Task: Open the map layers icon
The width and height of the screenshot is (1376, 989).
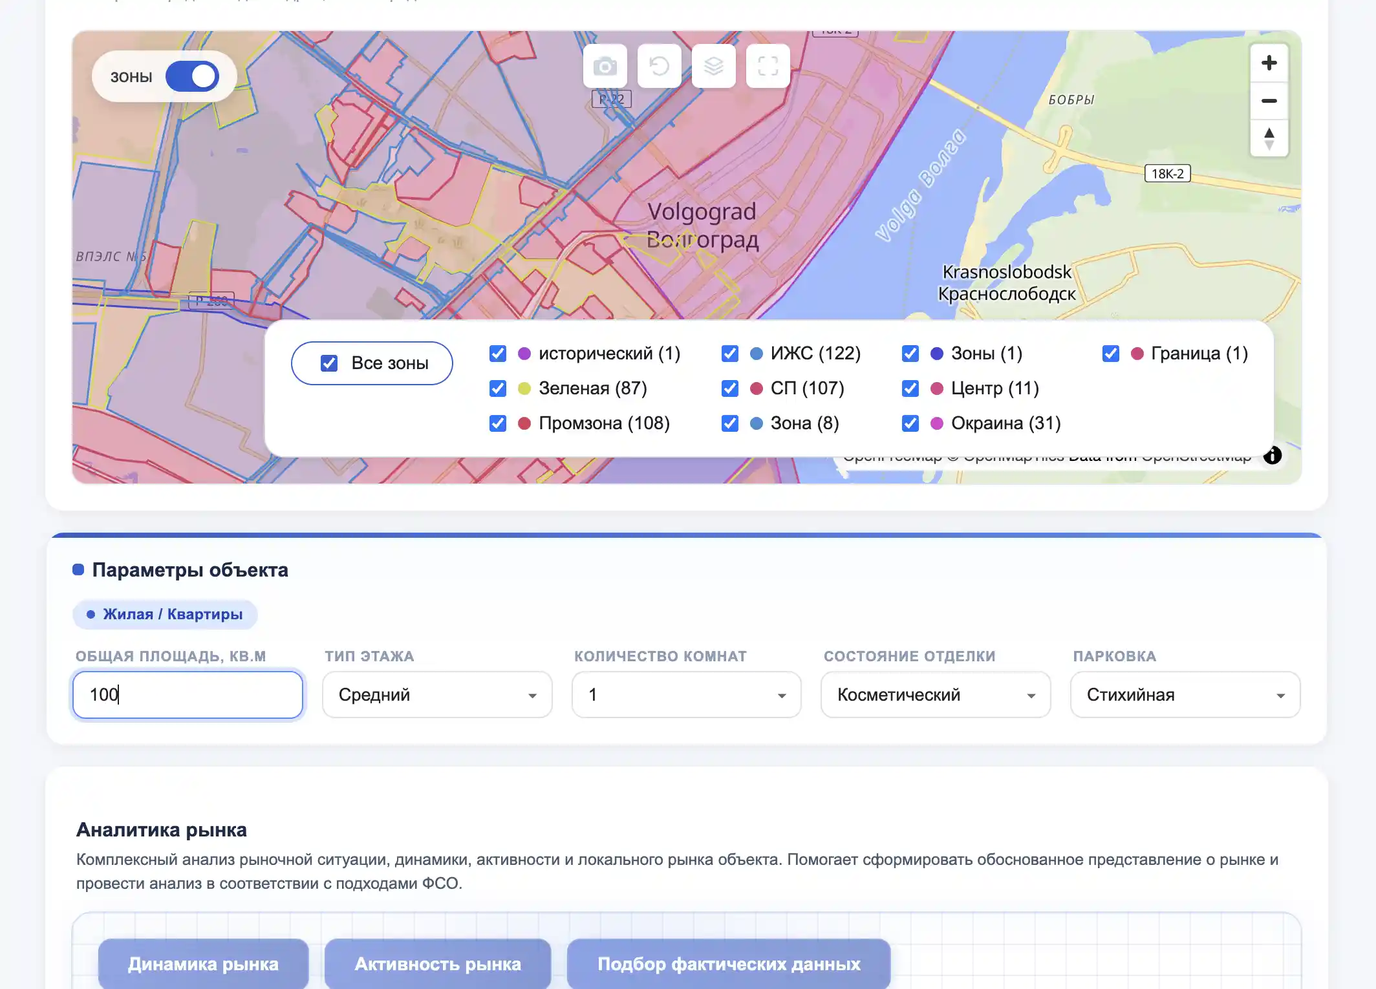Action: (714, 66)
